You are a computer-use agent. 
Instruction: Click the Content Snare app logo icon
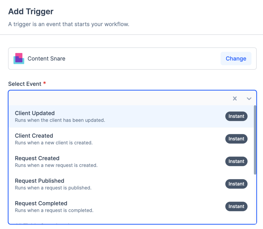pyautogui.click(x=19, y=59)
